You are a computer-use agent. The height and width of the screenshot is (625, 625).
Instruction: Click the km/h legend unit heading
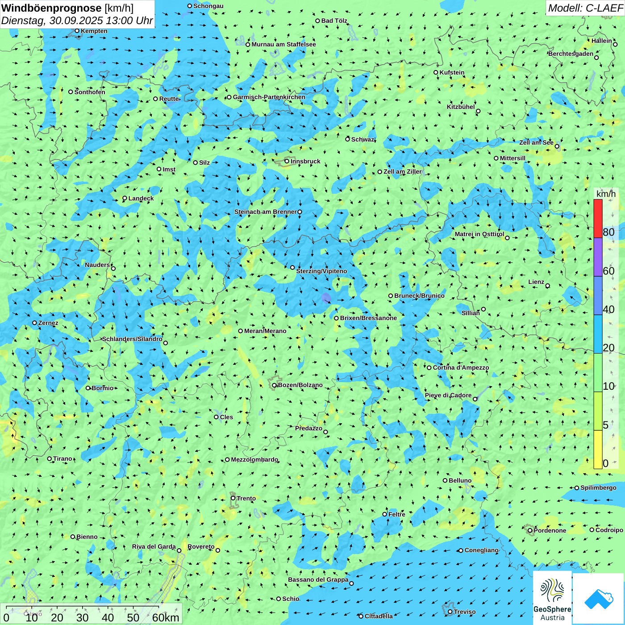[606, 194]
